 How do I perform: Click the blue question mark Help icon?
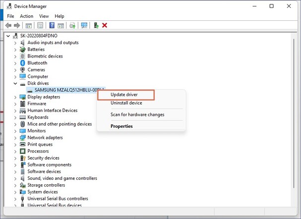[x=52, y=25]
